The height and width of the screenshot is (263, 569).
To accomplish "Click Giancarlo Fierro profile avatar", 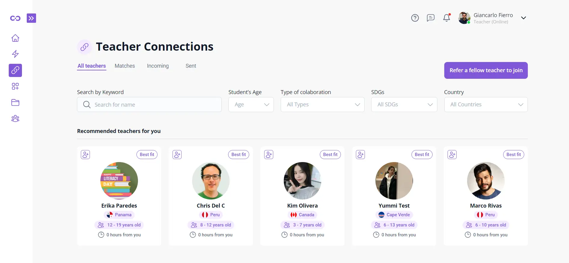I will (464, 18).
